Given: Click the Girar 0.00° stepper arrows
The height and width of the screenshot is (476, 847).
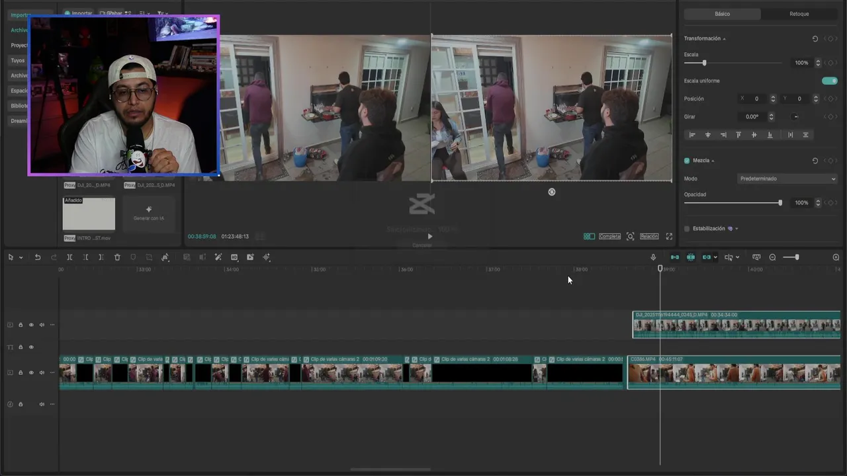Looking at the screenshot, I should pyautogui.click(x=771, y=117).
